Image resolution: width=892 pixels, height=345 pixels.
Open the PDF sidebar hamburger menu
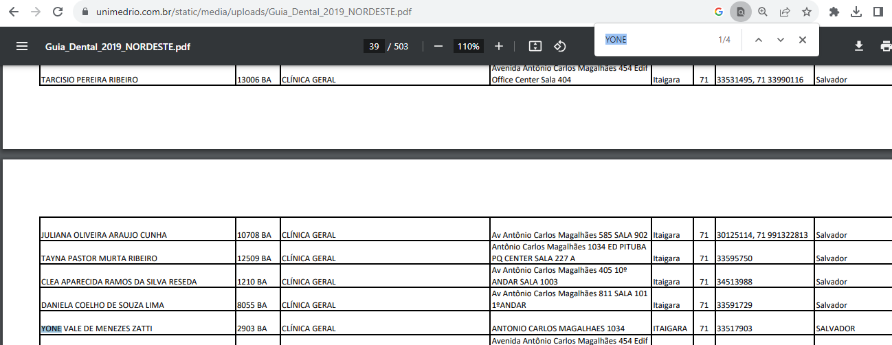pyautogui.click(x=22, y=46)
